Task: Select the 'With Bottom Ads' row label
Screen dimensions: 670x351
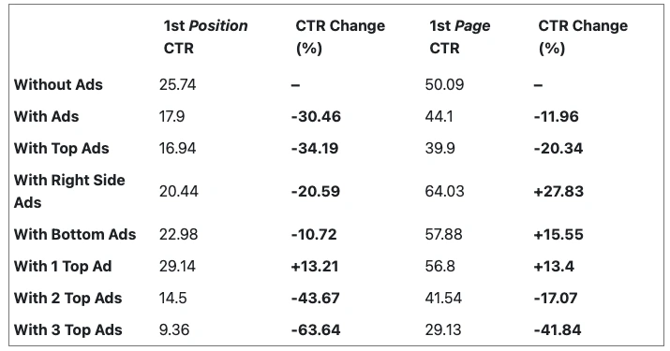Action: click(x=75, y=234)
